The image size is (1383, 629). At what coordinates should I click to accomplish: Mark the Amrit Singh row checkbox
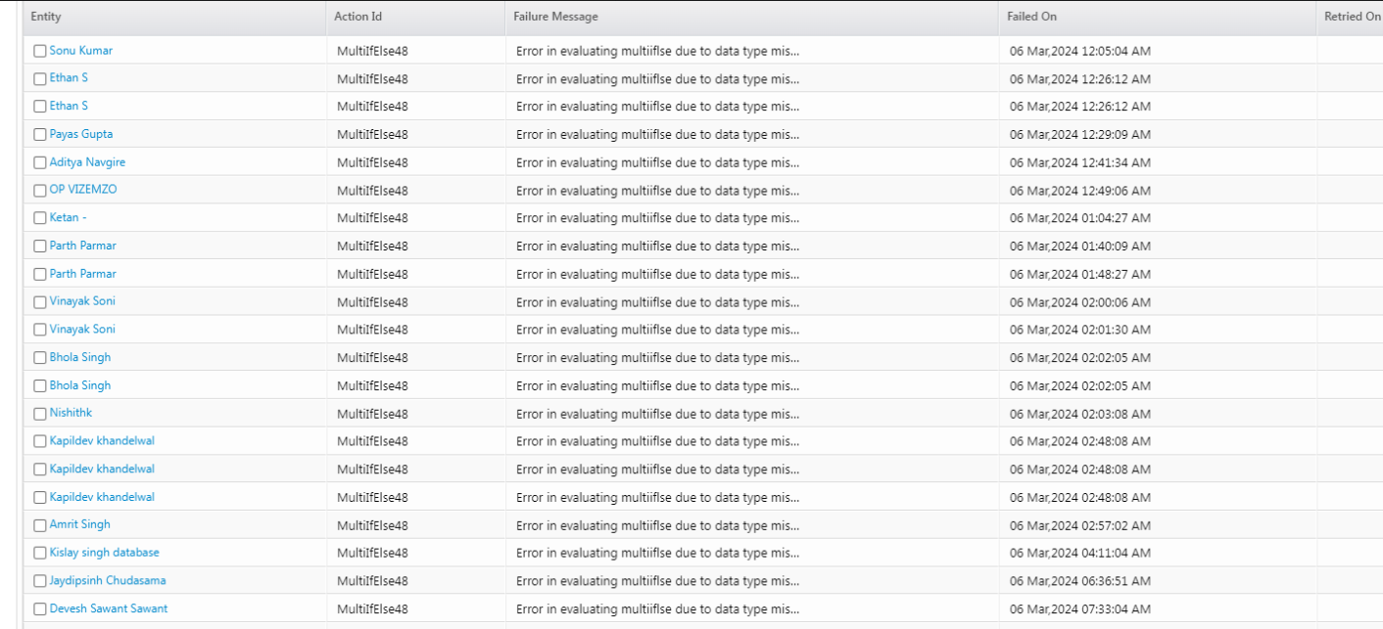[40, 525]
